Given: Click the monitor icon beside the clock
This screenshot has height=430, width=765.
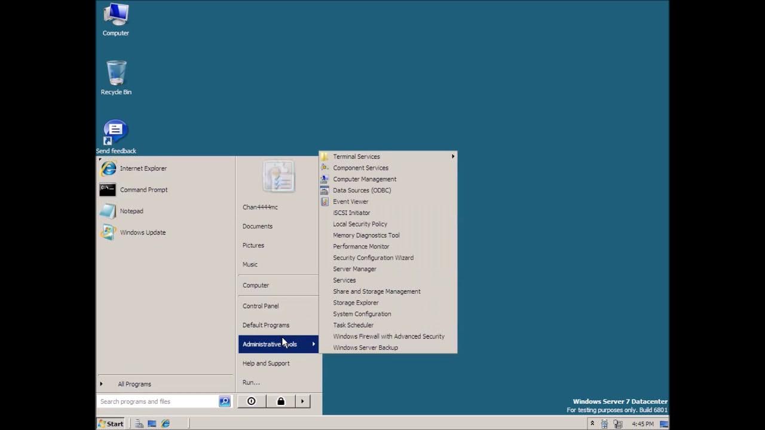Looking at the screenshot, I should [664, 424].
